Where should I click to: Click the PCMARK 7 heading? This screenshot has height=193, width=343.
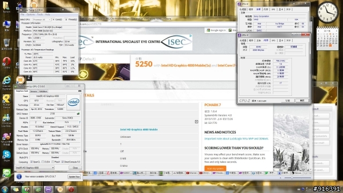(213, 105)
